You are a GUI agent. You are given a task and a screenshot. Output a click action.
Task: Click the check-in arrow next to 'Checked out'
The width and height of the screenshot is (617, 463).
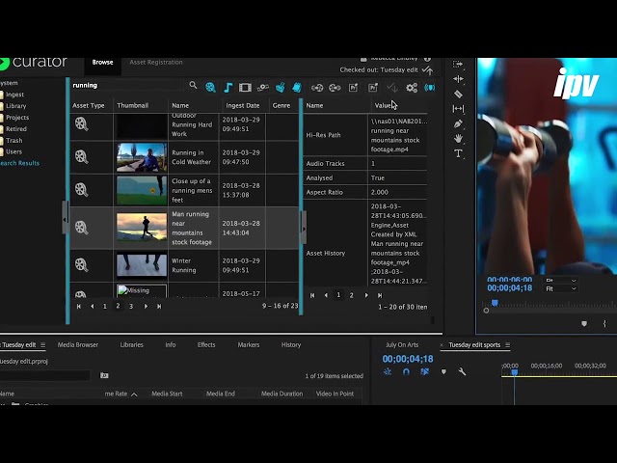(x=427, y=70)
